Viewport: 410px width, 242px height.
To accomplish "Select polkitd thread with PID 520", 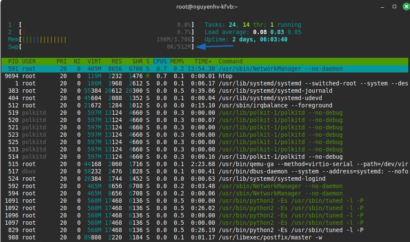I will [x=204, y=120].
